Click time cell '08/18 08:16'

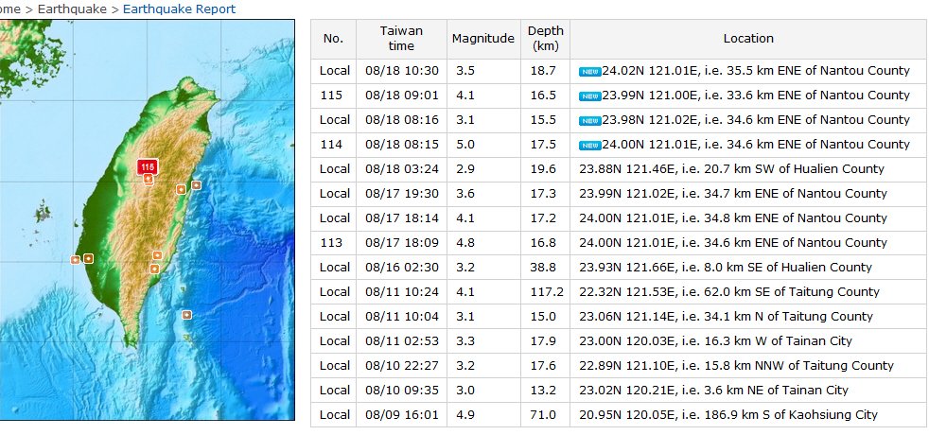(402, 120)
